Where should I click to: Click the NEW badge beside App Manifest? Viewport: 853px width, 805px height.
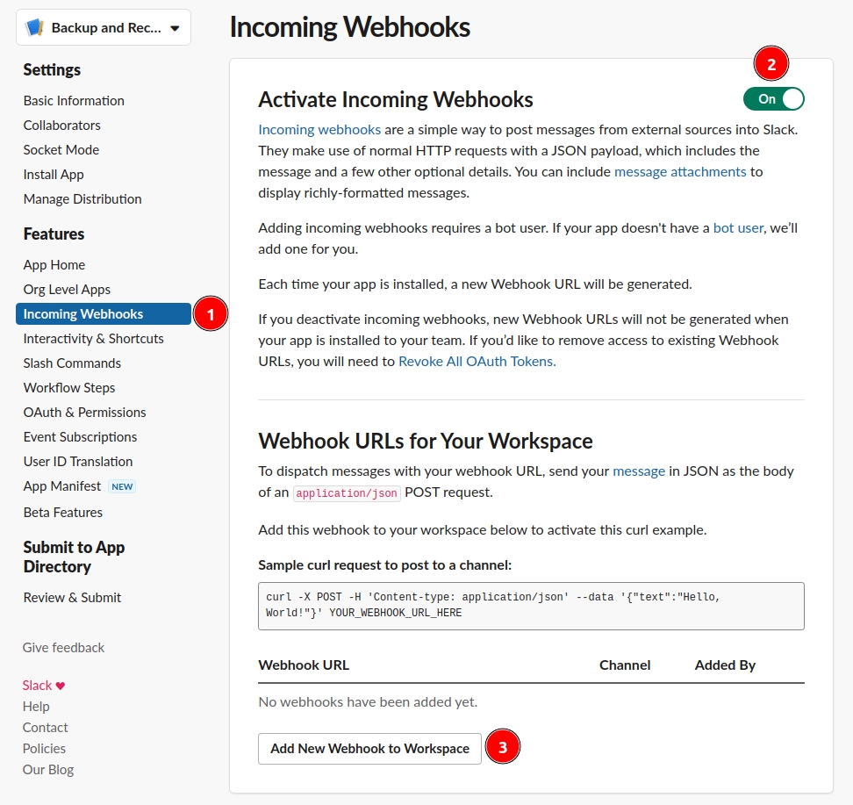122,486
